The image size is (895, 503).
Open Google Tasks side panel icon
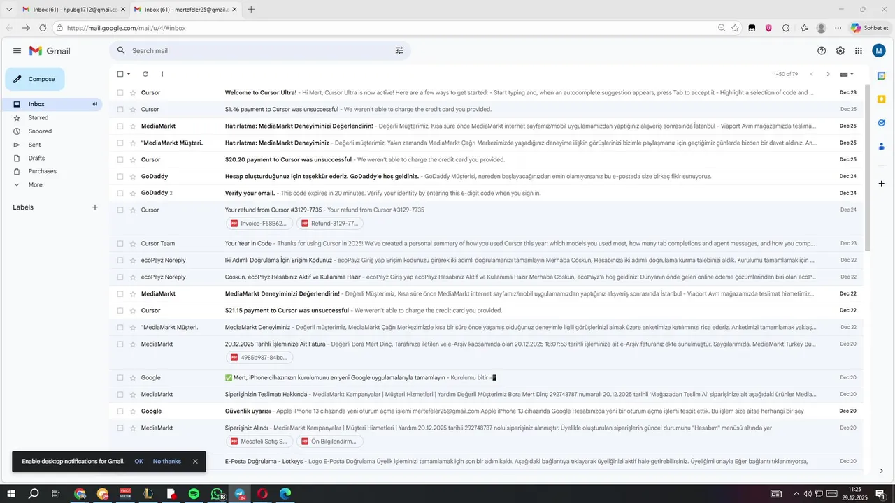click(x=881, y=123)
